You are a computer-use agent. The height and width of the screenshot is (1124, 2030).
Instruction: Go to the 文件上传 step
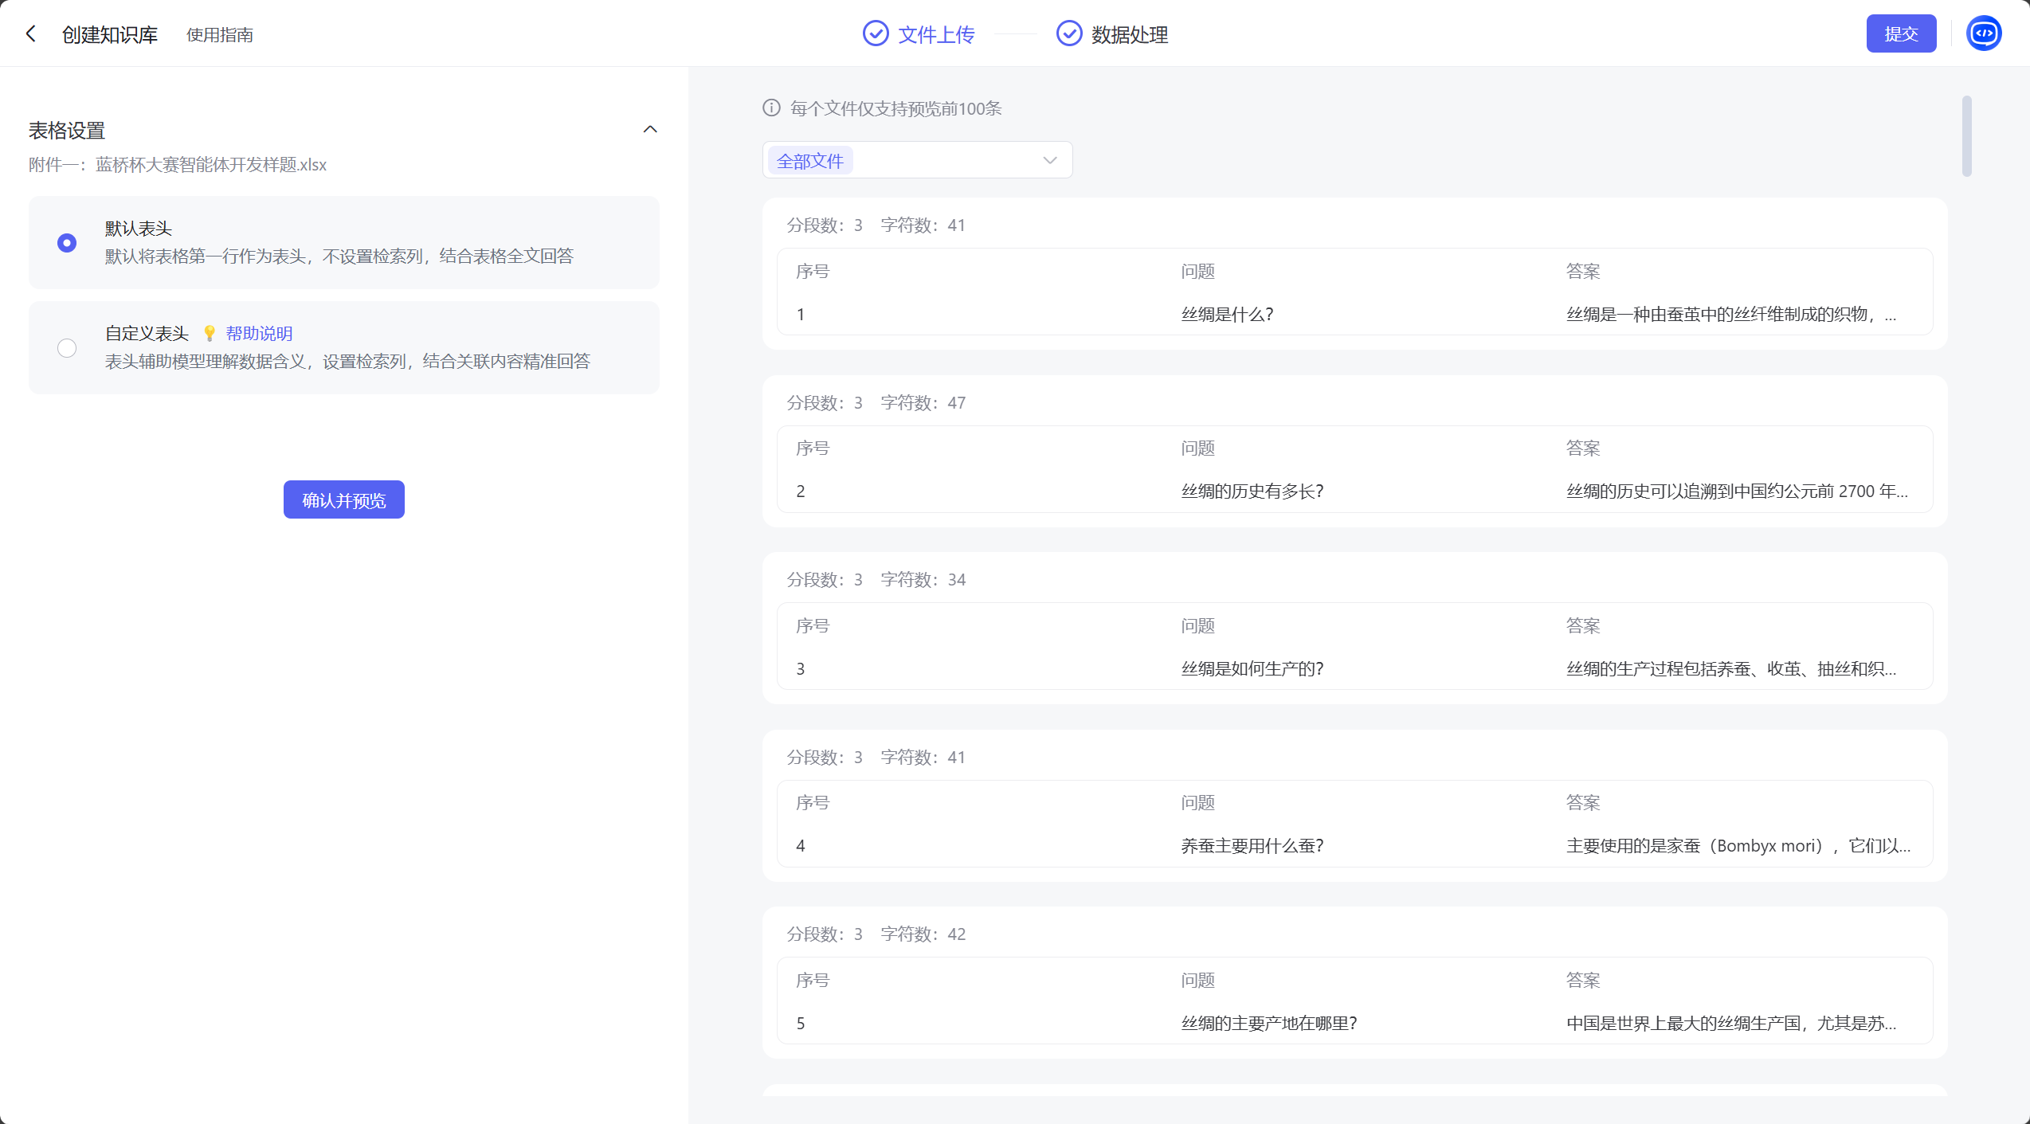[x=936, y=34]
